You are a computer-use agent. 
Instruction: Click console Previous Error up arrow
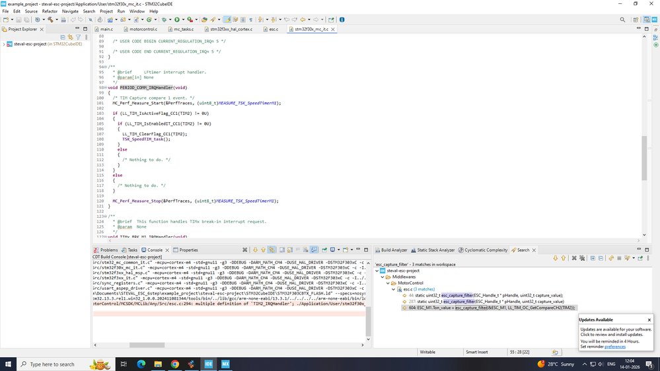tap(263, 250)
